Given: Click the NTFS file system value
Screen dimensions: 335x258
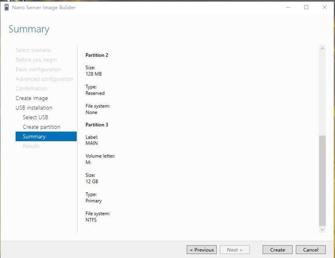Looking at the screenshot, I should [91, 220].
